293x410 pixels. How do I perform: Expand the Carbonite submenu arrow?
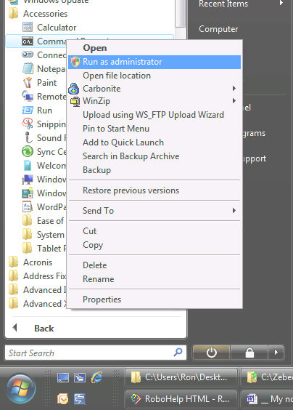pos(234,89)
